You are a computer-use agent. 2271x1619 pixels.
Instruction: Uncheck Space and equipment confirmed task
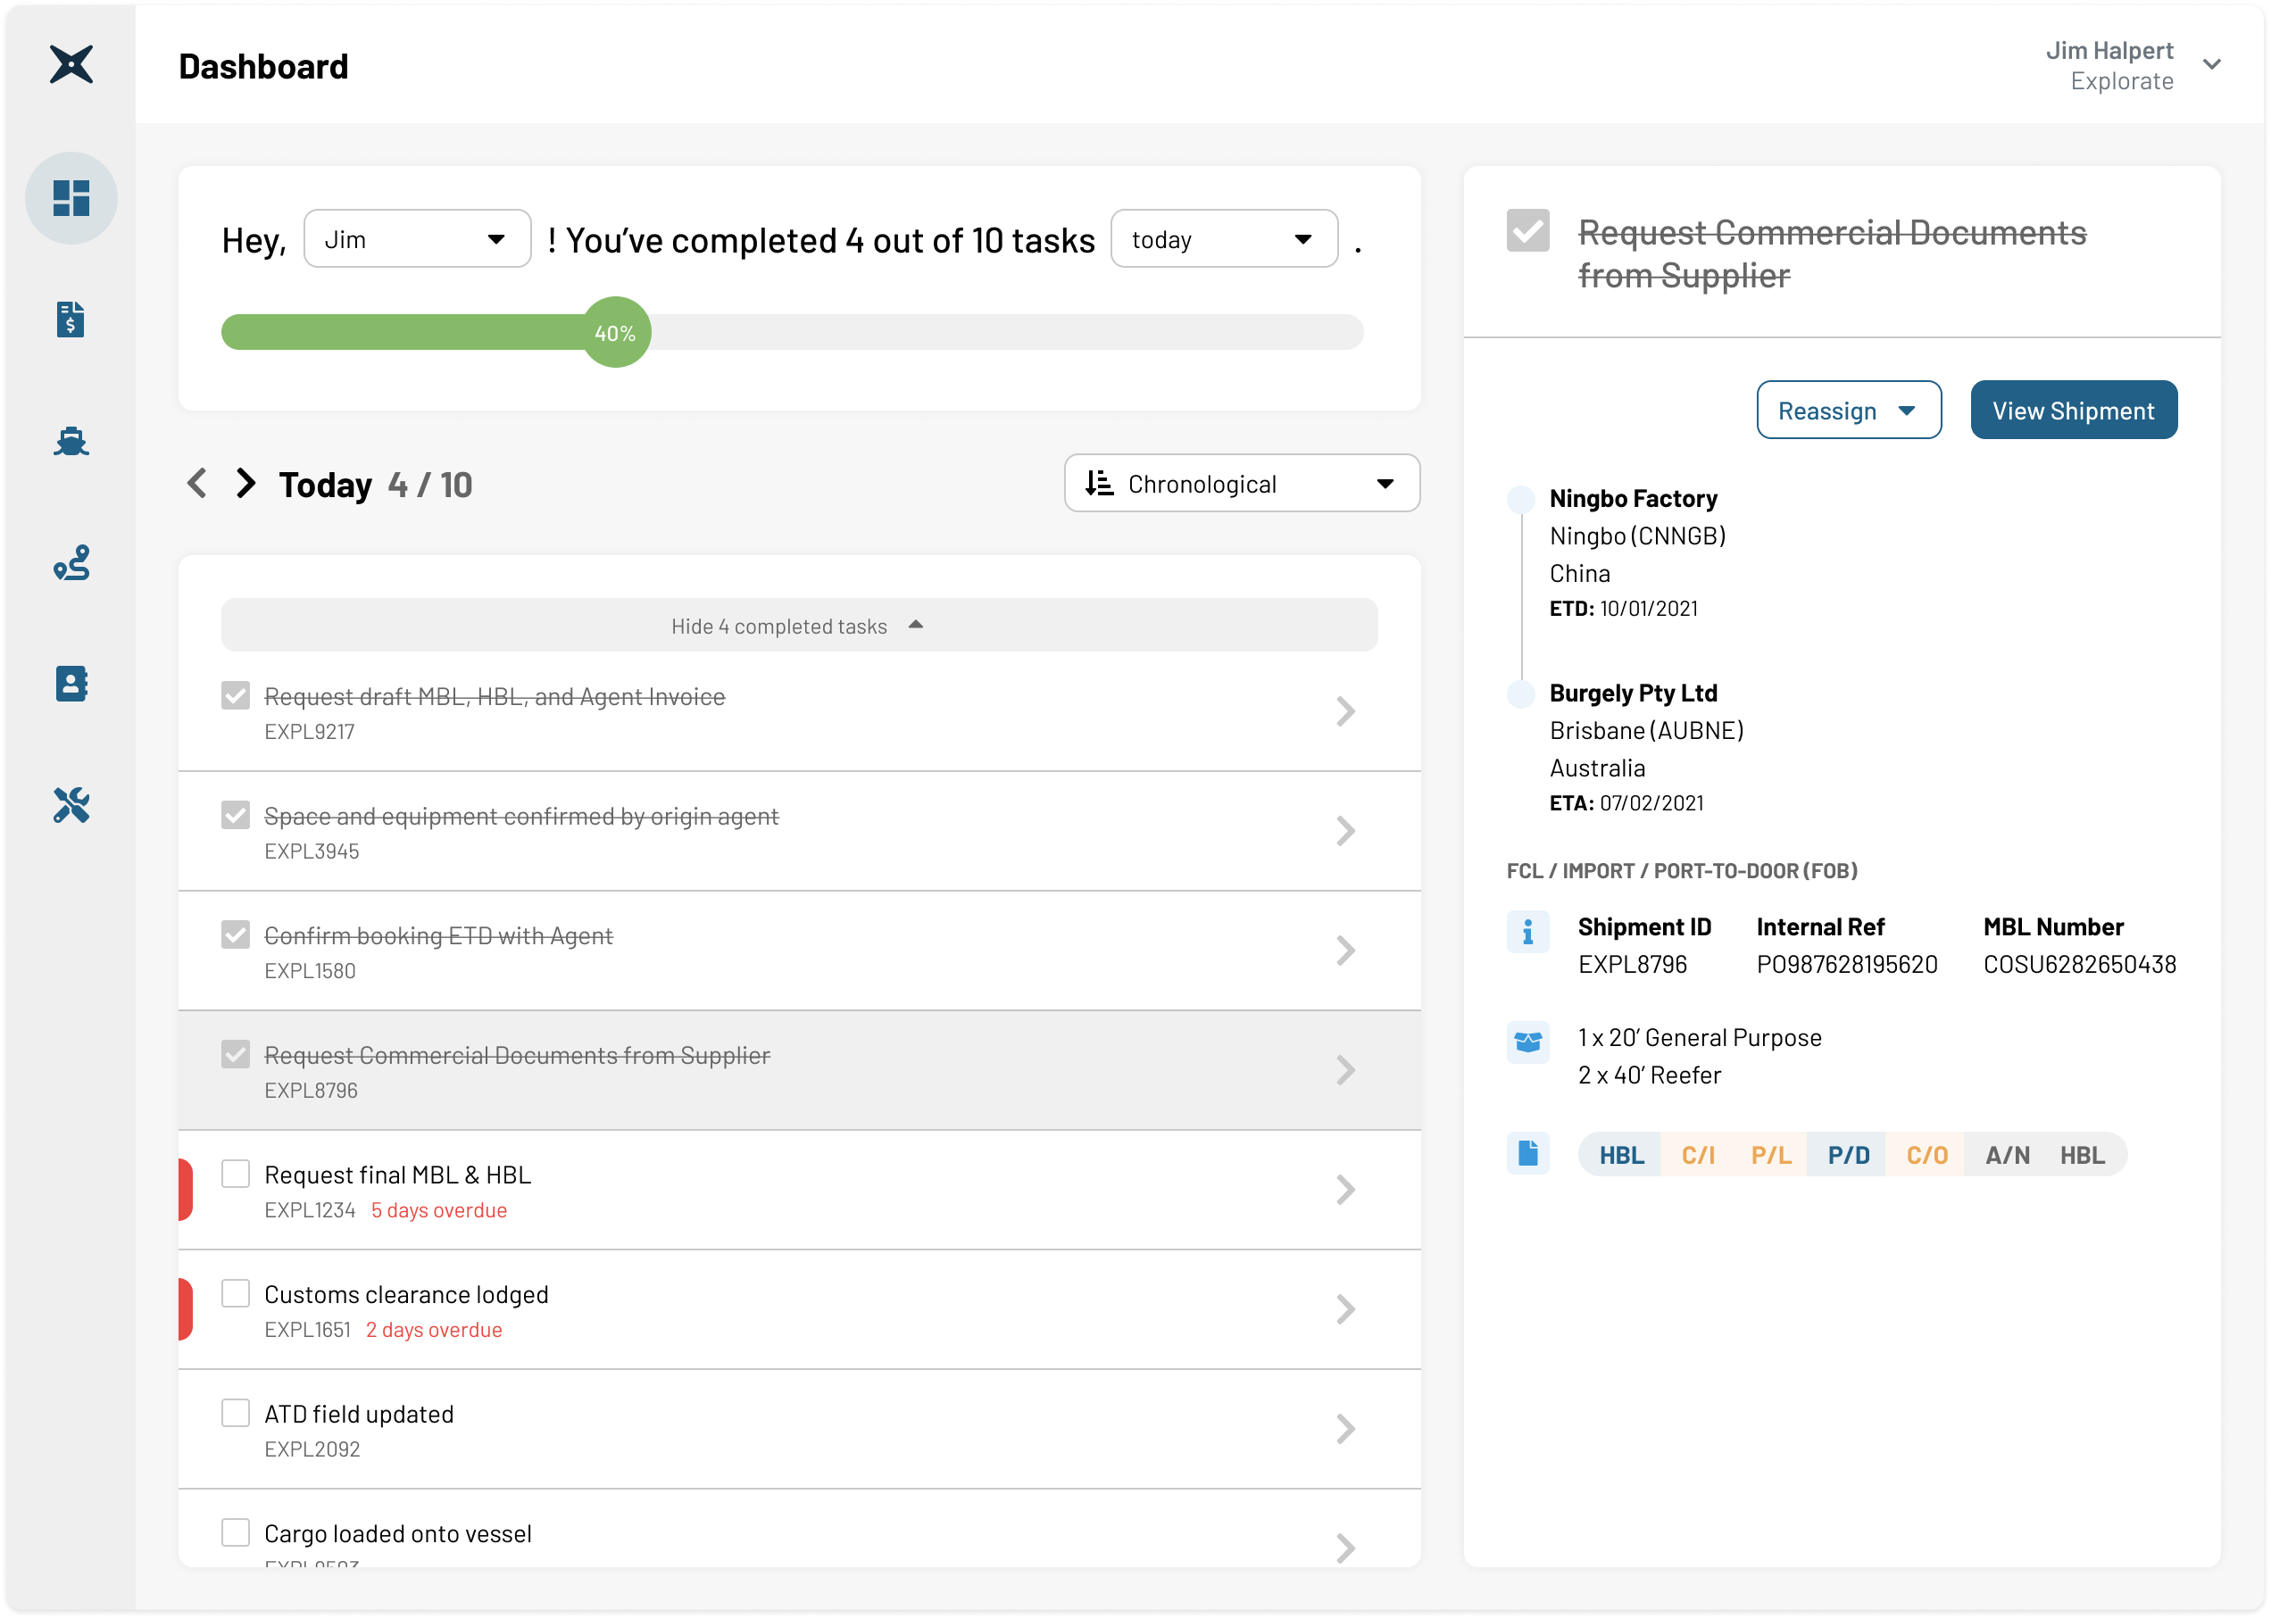[x=236, y=816]
